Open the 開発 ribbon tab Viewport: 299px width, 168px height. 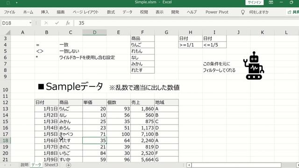tap(175, 12)
